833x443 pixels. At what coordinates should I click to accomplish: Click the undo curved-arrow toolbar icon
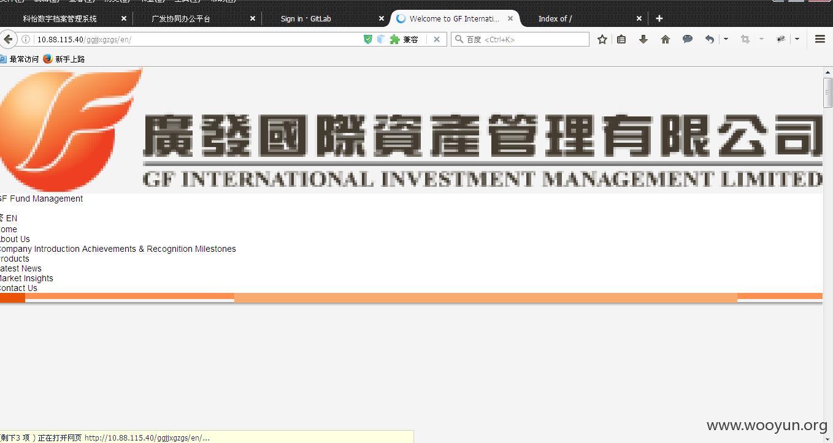pyautogui.click(x=710, y=39)
